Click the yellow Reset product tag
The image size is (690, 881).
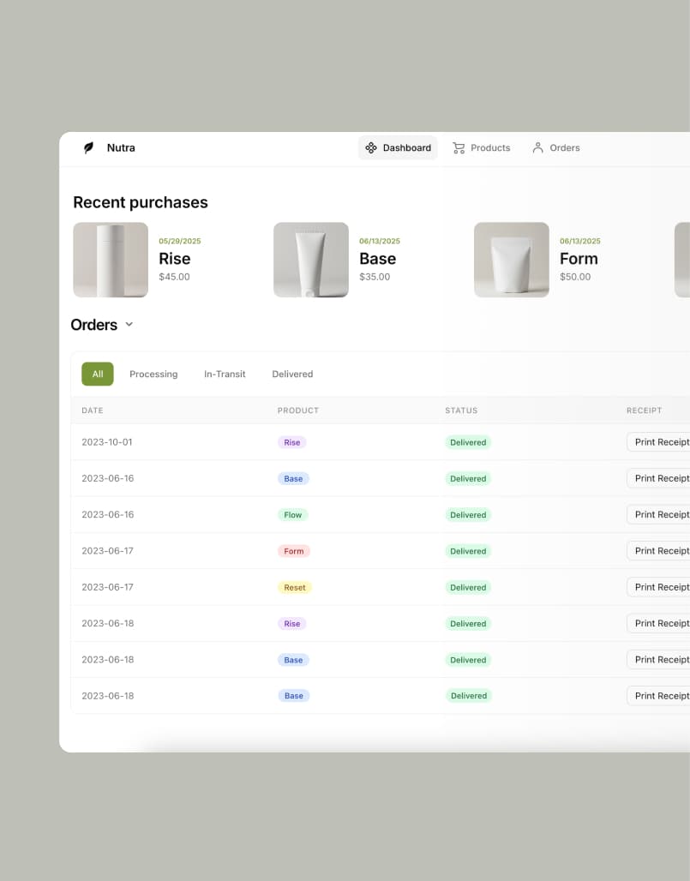pyautogui.click(x=295, y=587)
